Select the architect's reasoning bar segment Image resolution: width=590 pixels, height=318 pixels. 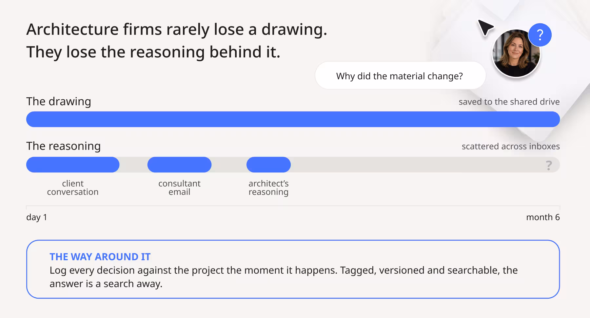coord(268,165)
